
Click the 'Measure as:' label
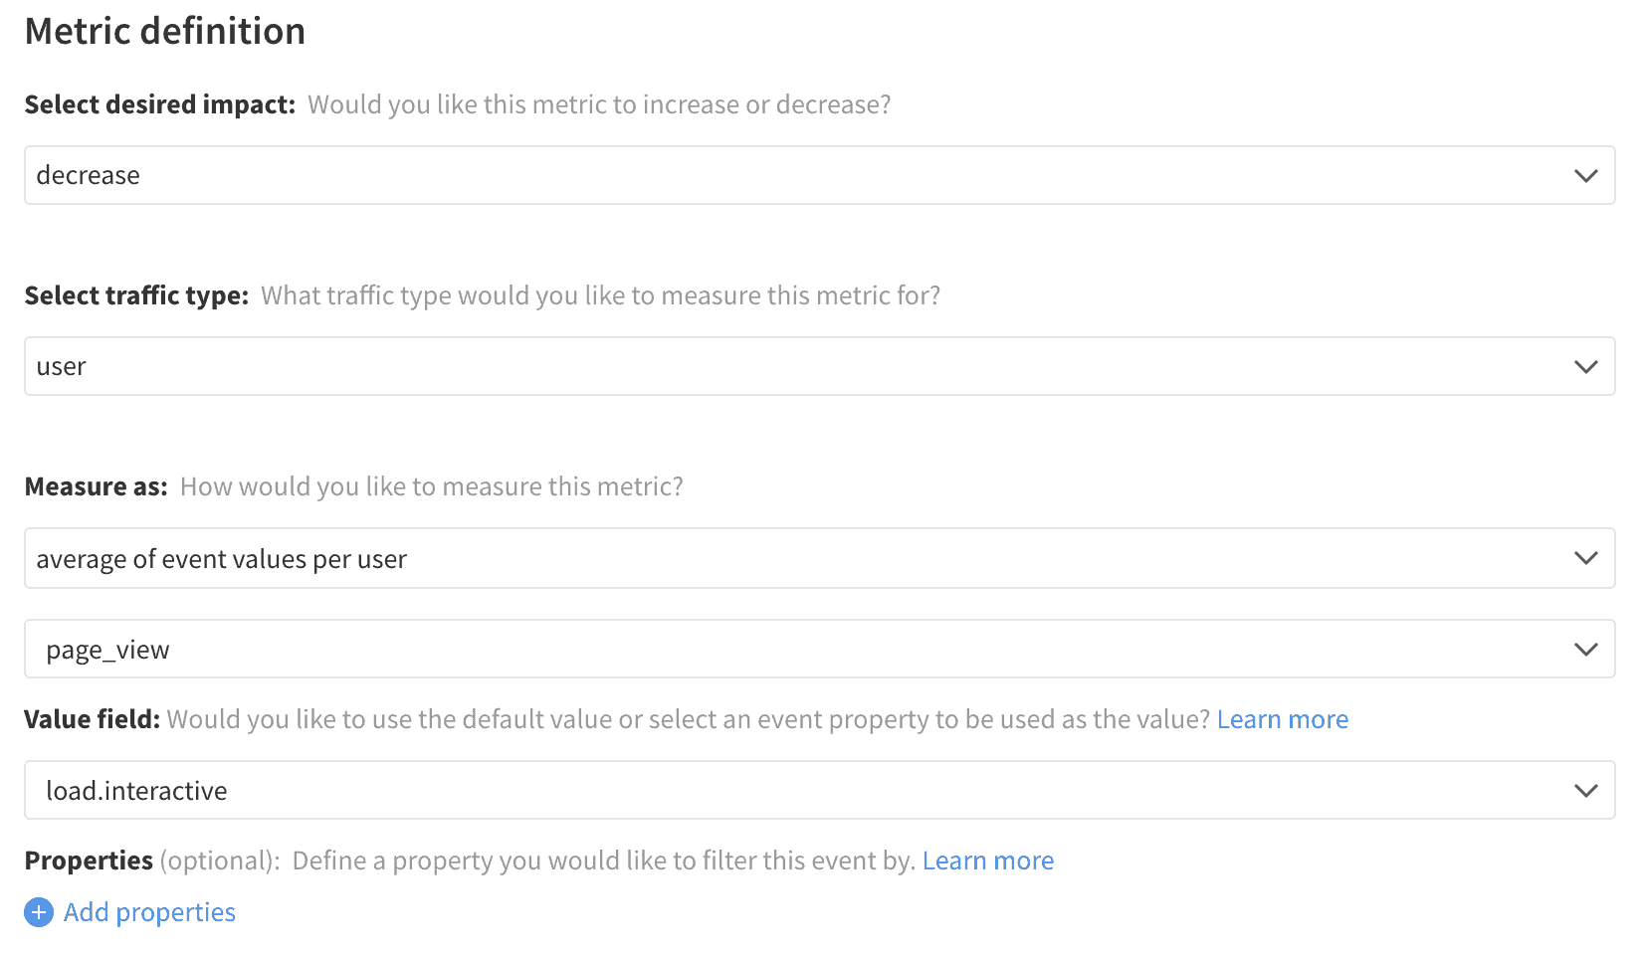tap(97, 486)
